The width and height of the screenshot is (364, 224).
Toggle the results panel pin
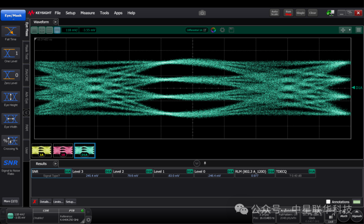[205, 163]
